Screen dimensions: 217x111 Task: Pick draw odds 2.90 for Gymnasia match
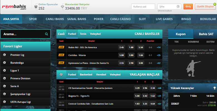click(x=131, y=63)
